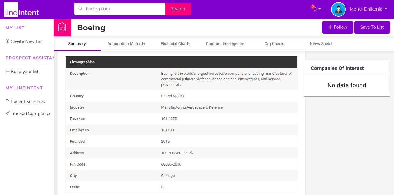Click the Description row label
The width and height of the screenshot is (394, 195).
point(80,73)
